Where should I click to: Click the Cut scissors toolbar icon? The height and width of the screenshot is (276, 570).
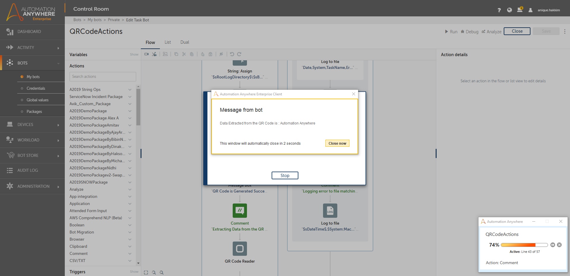click(184, 54)
